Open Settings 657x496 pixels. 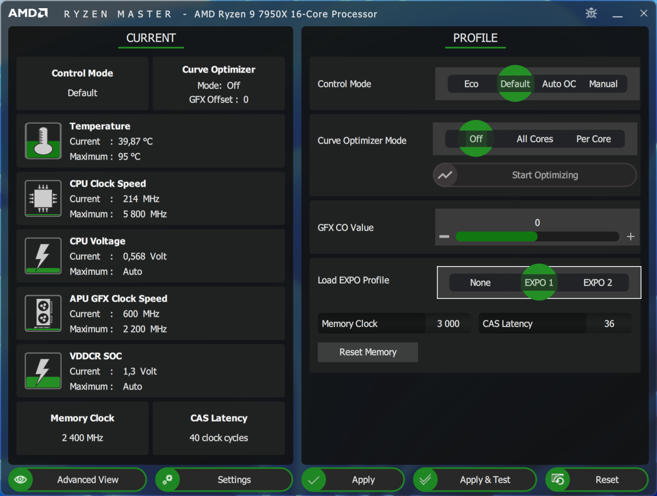click(x=224, y=480)
